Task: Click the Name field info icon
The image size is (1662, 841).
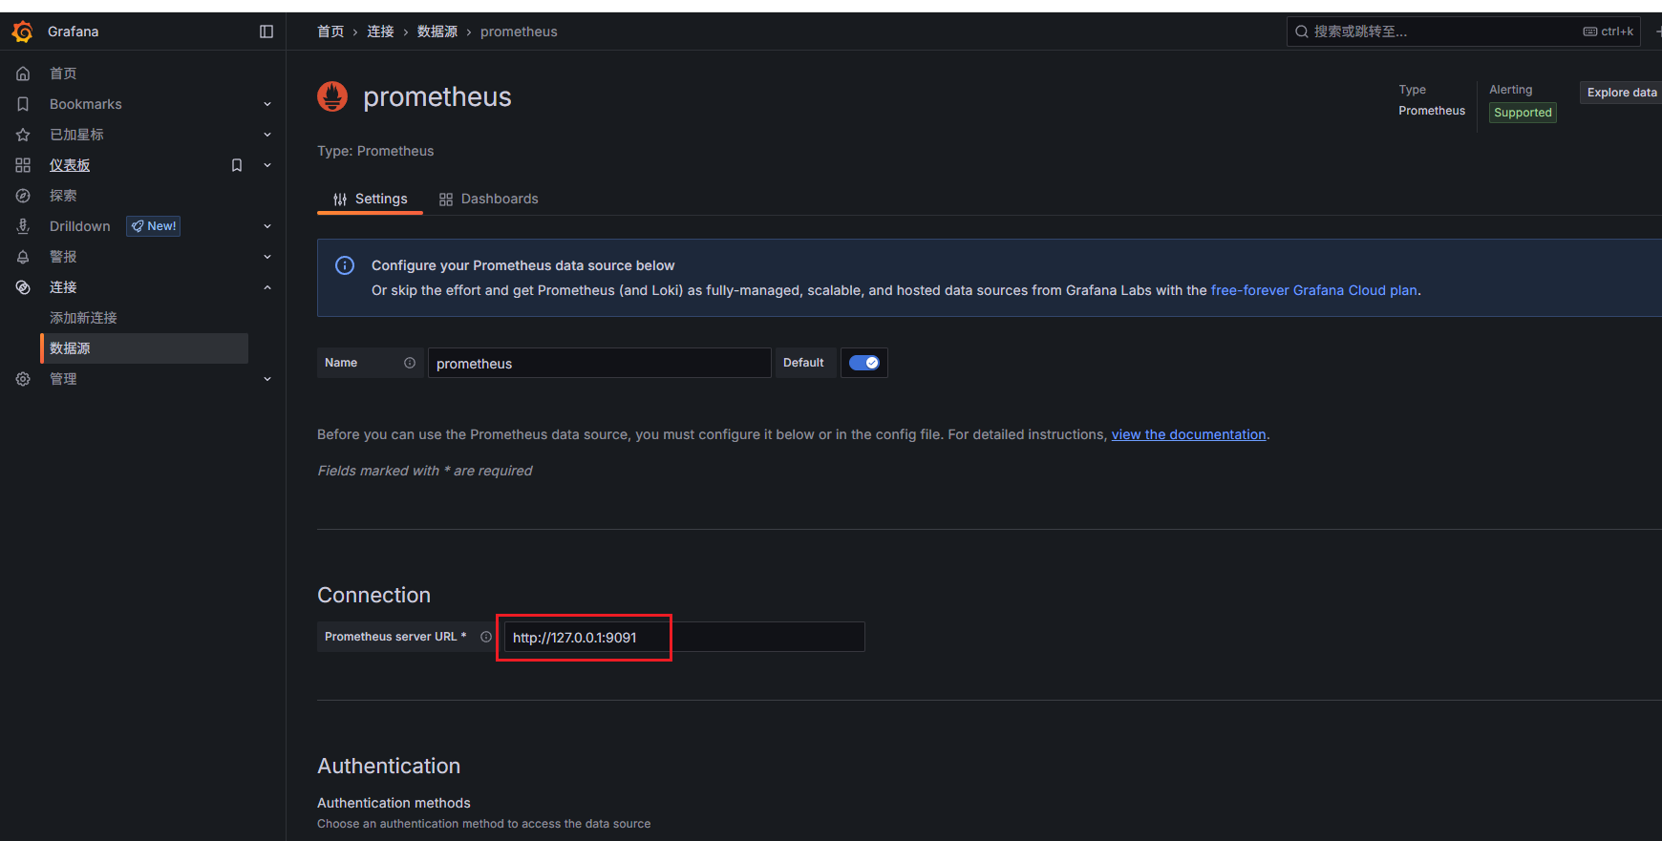Action: point(410,363)
